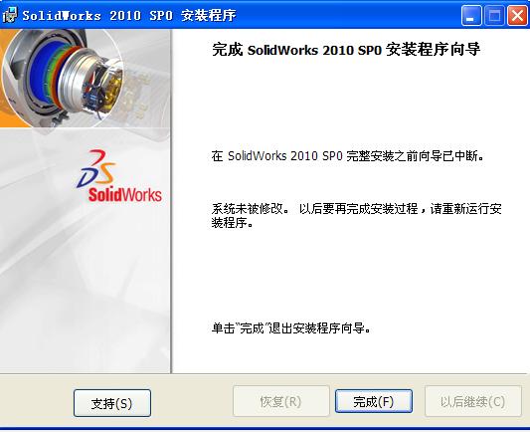
Task: Click the 3DS Dassault Systèmes logo
Action: pyautogui.click(x=96, y=168)
